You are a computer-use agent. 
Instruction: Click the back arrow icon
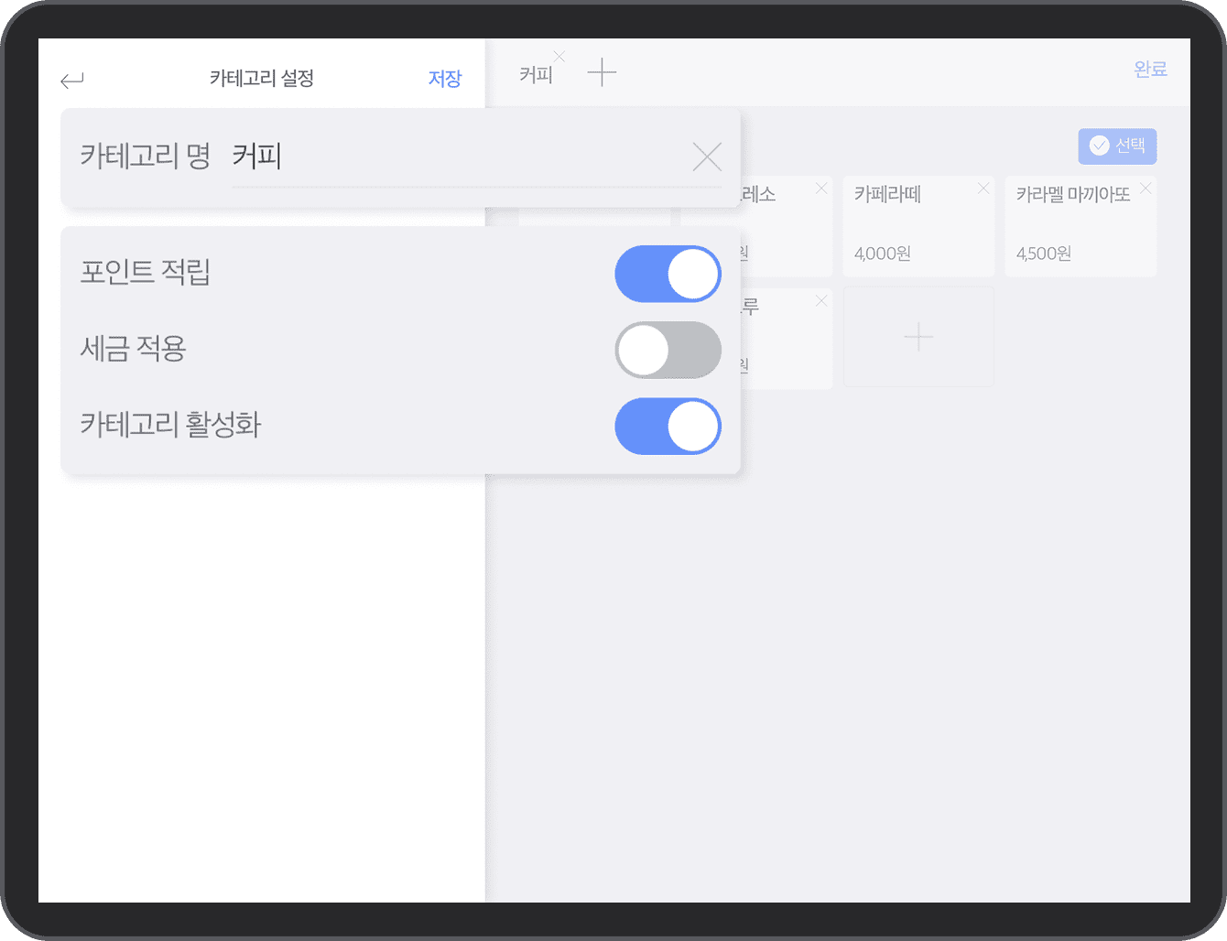pos(72,81)
